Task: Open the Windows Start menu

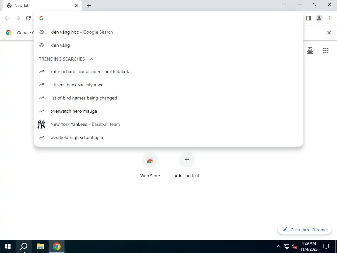Action: pyautogui.click(x=8, y=246)
